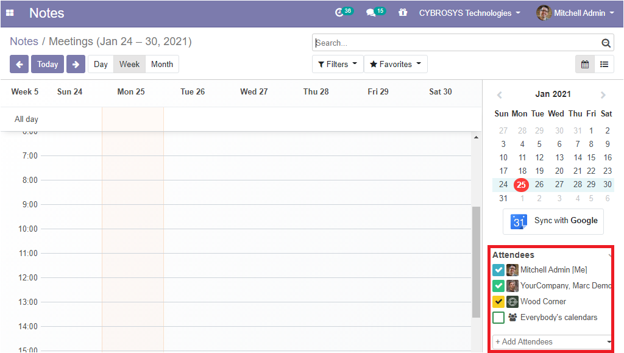Screen dimensions: 624x353
Task: Click the gift icon in the top bar
Action: [x=403, y=13]
